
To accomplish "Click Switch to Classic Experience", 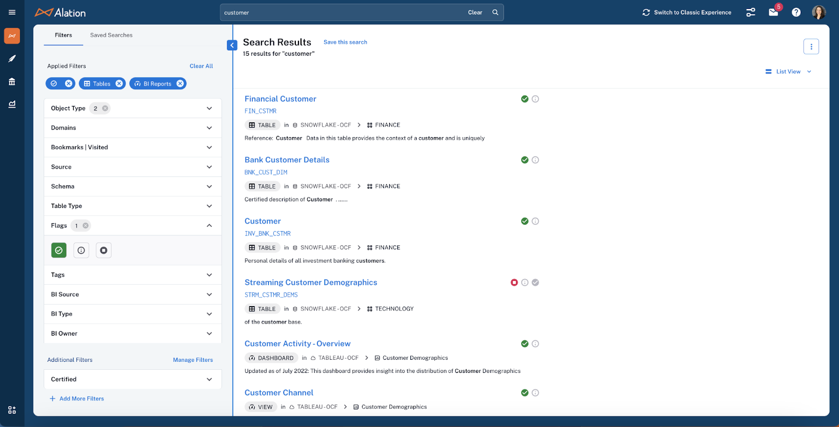I will click(687, 12).
